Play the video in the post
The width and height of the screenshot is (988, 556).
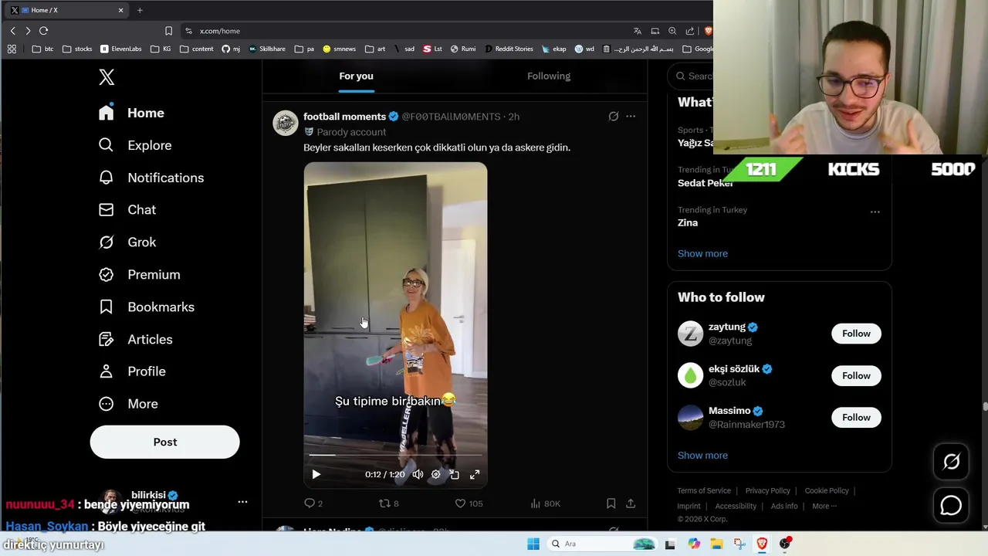[x=316, y=474]
